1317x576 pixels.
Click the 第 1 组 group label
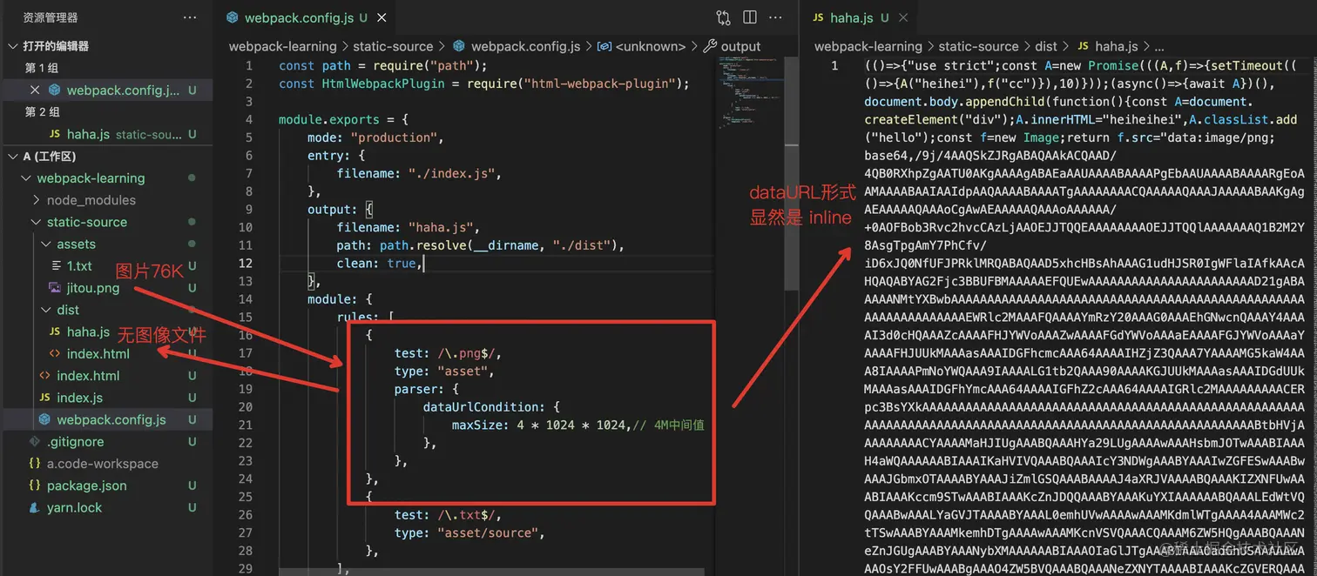(x=42, y=68)
